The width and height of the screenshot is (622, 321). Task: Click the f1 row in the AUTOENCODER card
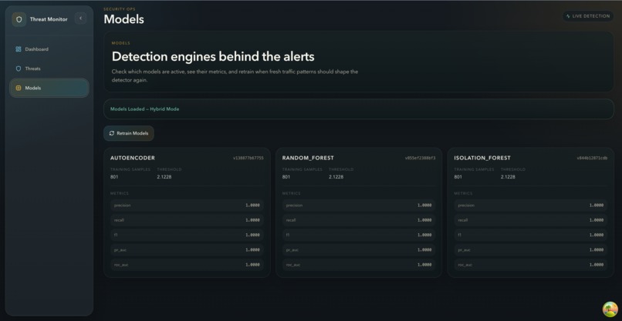pyautogui.click(x=187, y=235)
